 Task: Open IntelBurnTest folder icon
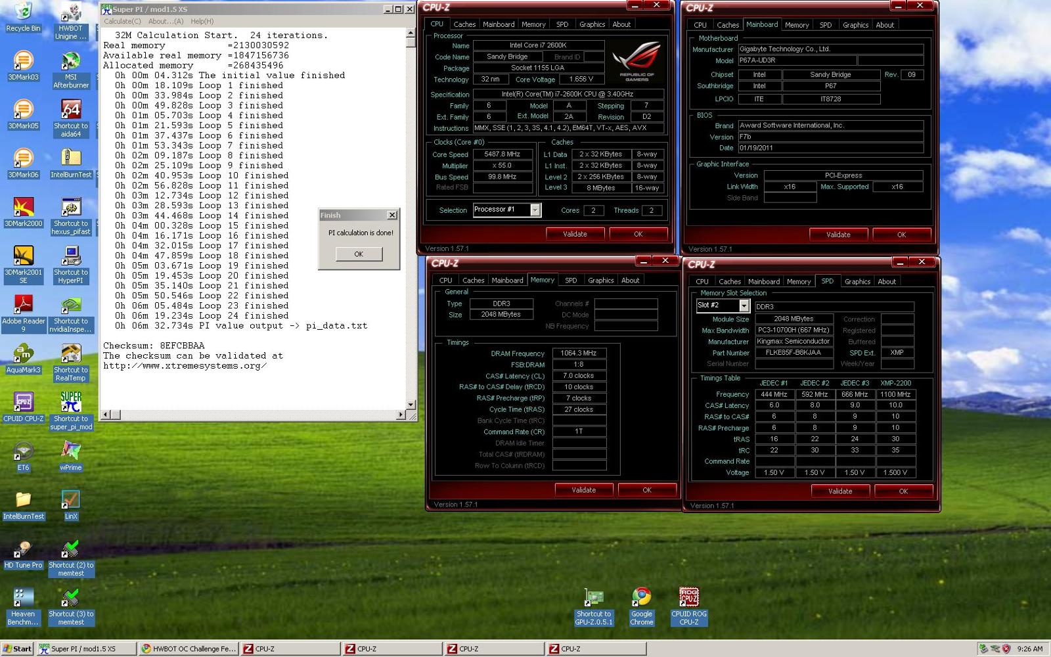(23, 505)
